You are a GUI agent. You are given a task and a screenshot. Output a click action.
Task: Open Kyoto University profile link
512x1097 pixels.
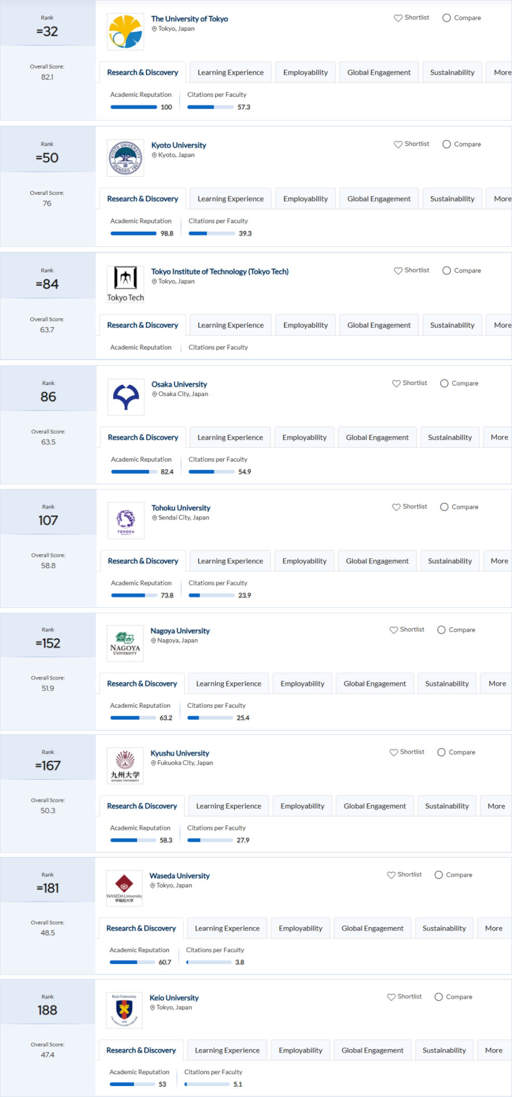[x=179, y=145]
